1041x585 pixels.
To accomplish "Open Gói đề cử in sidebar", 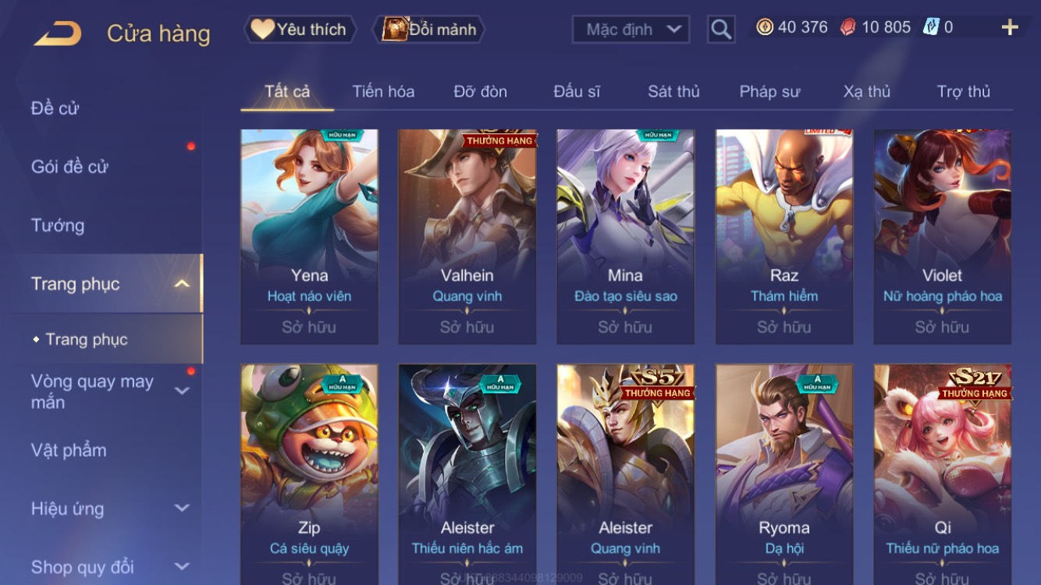I will point(69,166).
